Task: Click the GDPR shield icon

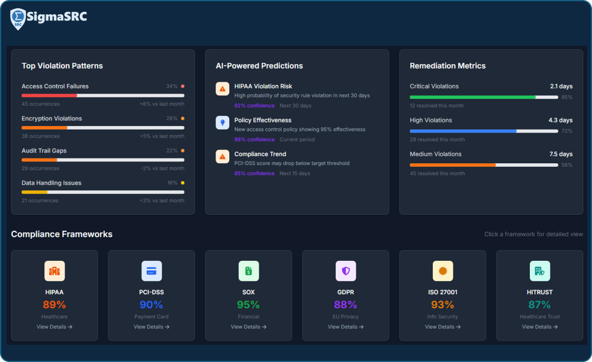Action: [346, 271]
